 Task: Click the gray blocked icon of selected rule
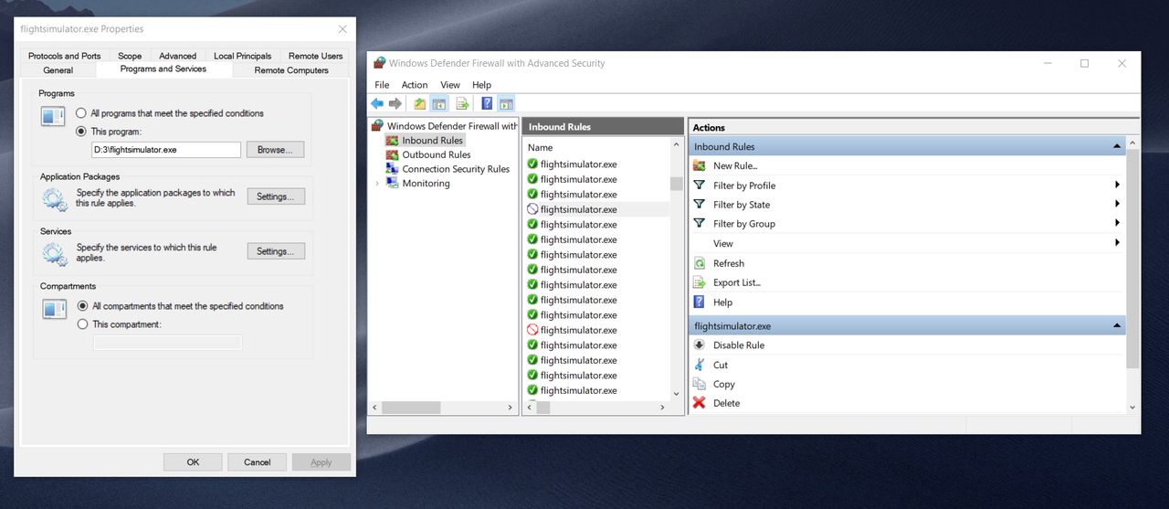[532, 209]
